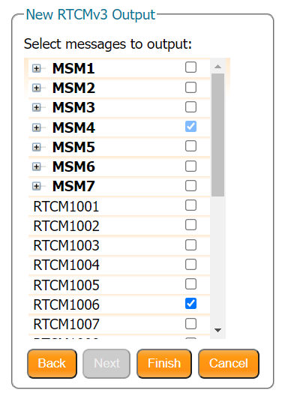Tick the RTCM1007 checkbox
The width and height of the screenshot is (282, 396).
(x=190, y=323)
